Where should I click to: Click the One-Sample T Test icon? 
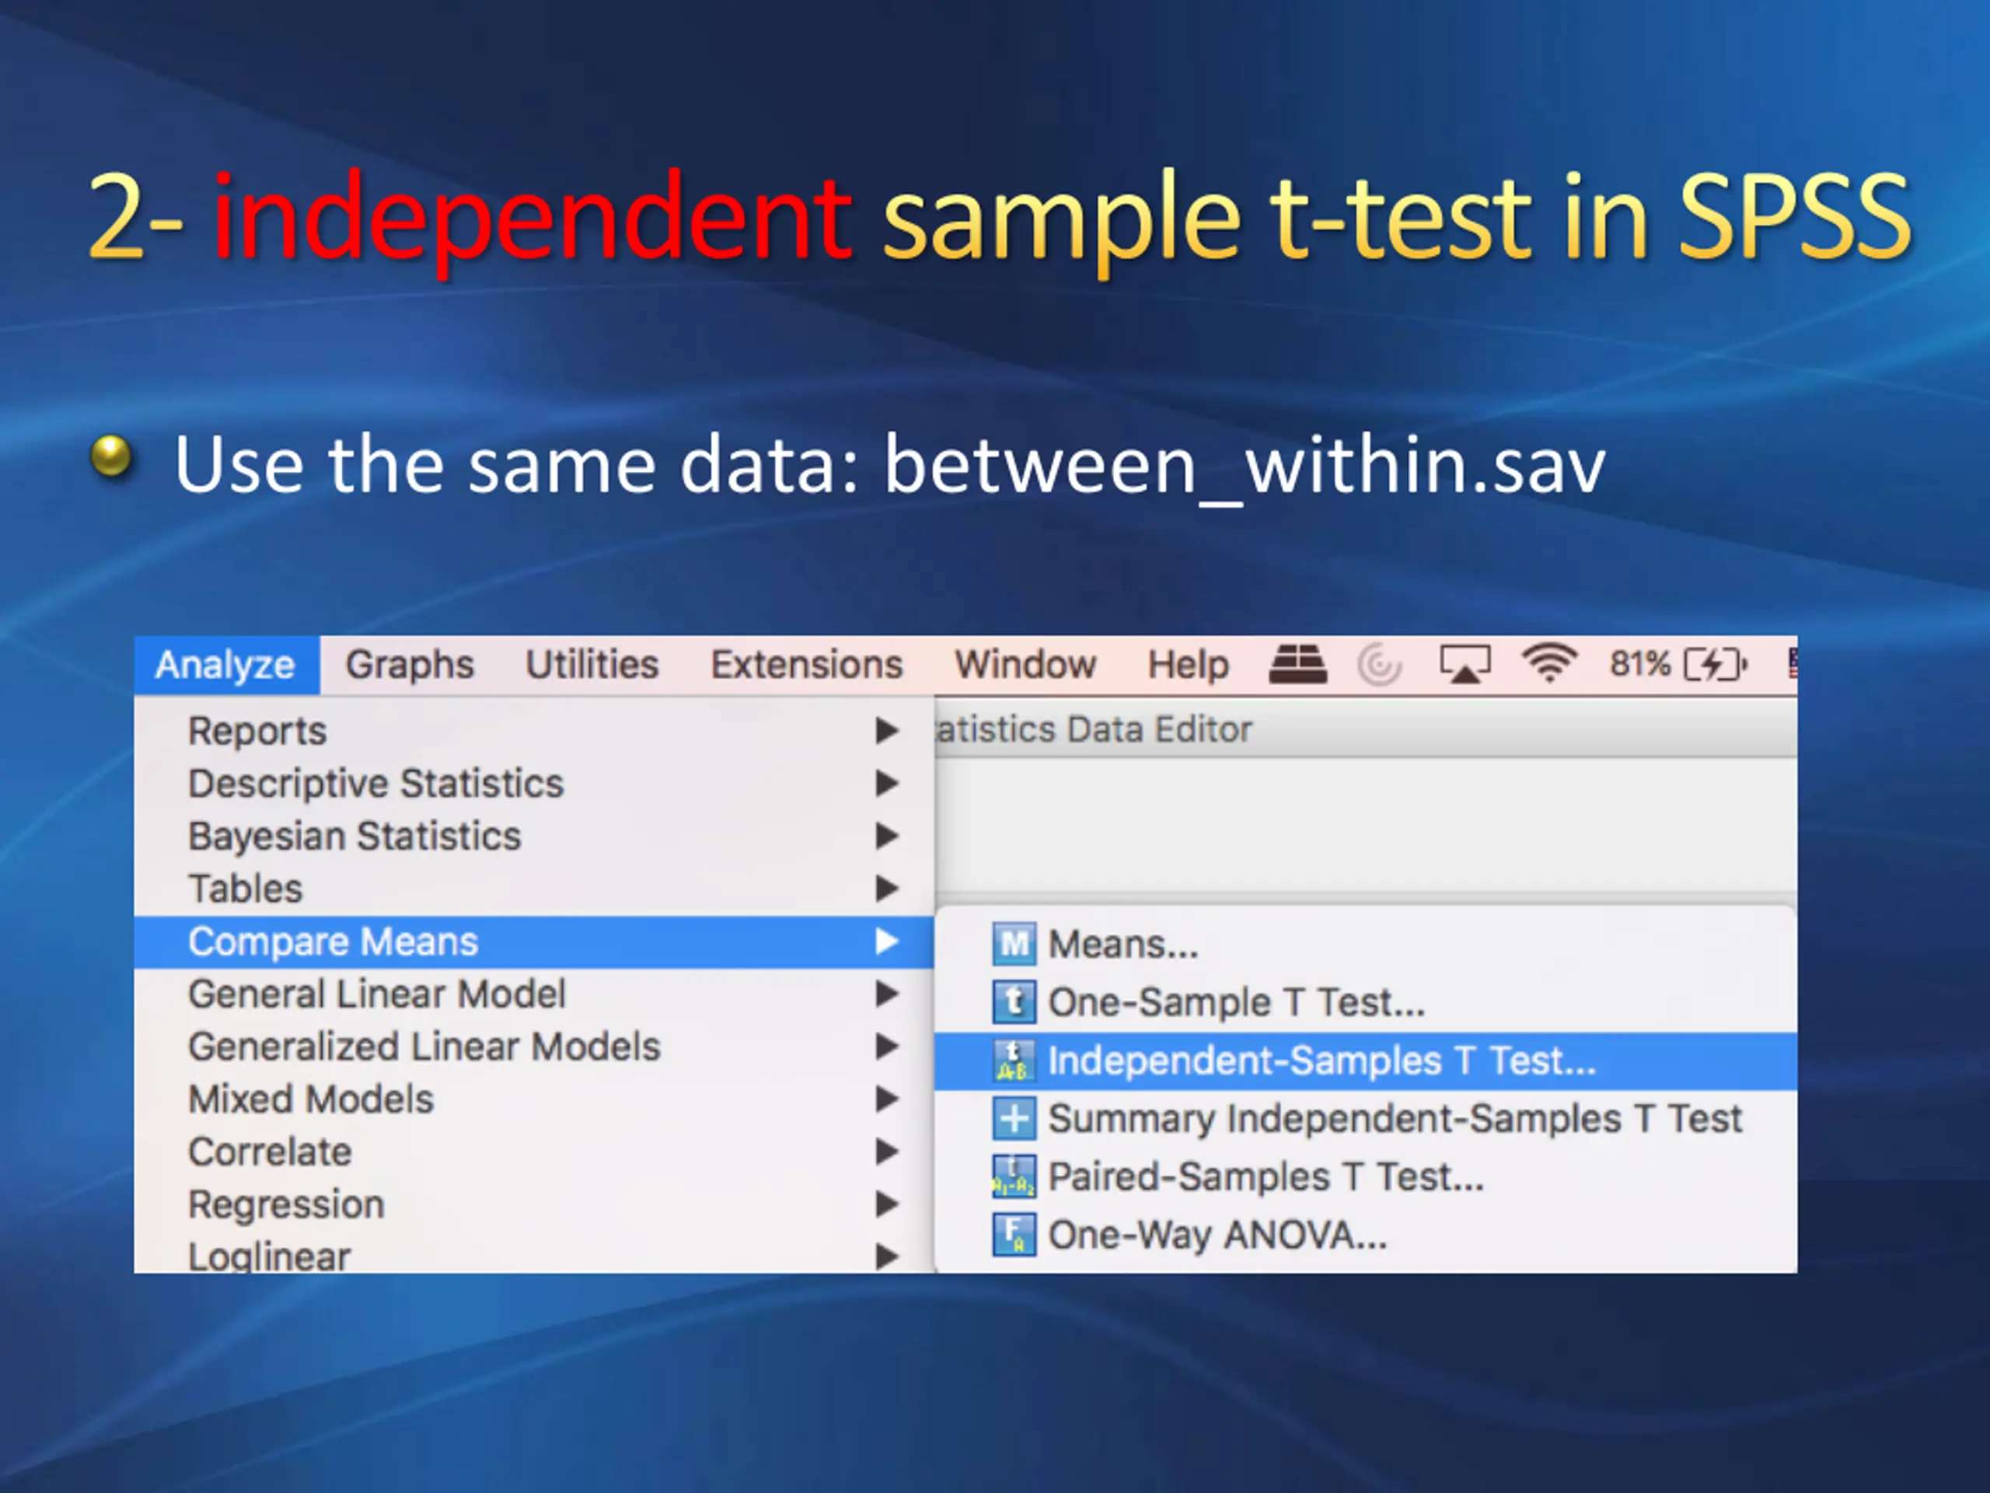[x=1014, y=1002]
